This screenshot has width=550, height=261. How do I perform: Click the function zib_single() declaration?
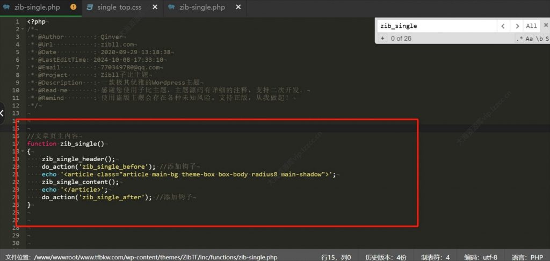pos(67,144)
